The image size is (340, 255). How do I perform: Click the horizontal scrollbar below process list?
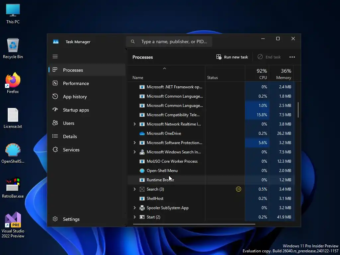point(194,224)
